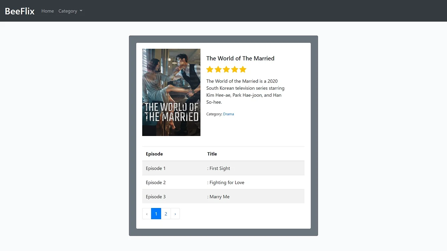The height and width of the screenshot is (251, 447).
Task: Click the third rating star
Action: click(226, 69)
